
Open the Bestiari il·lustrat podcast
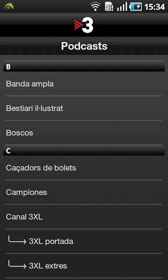pos(84,108)
